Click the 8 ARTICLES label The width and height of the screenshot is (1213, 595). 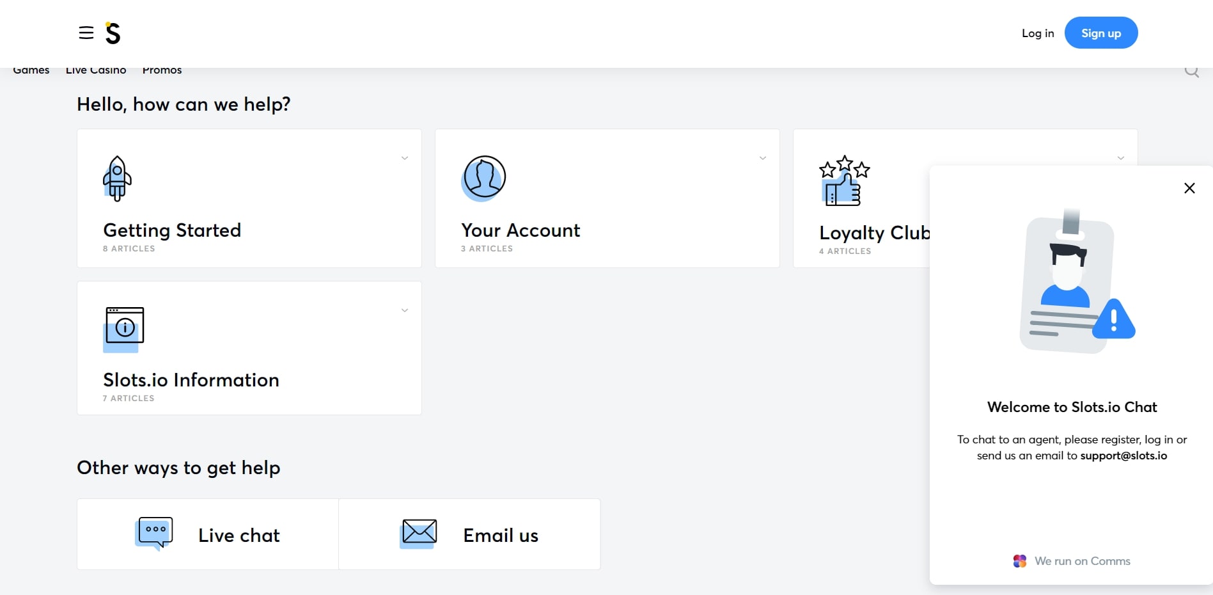tap(129, 248)
